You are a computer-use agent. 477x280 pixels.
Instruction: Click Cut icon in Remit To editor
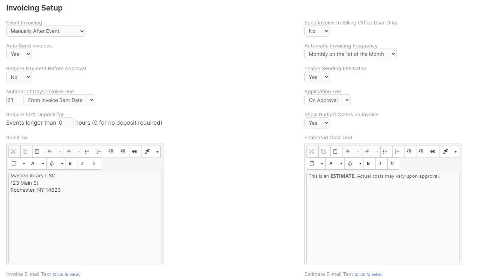tap(13, 152)
